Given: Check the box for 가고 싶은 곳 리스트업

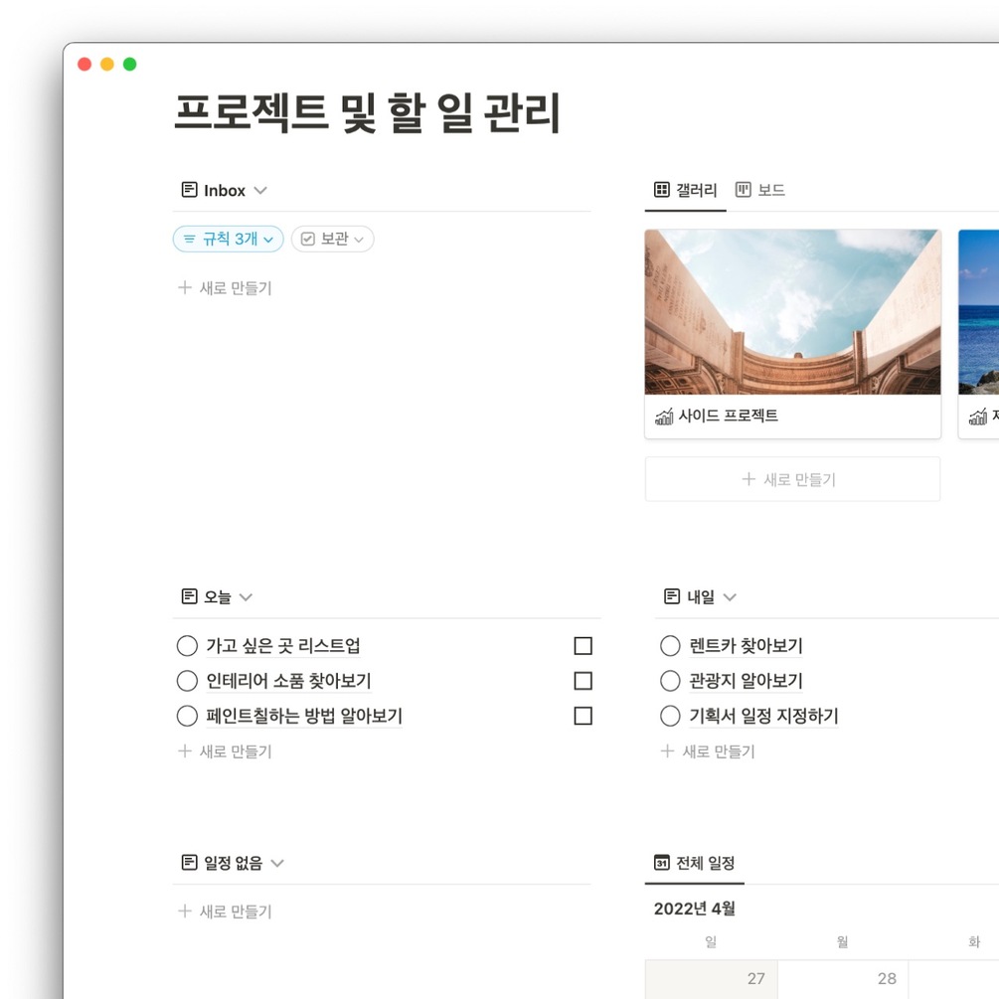Looking at the screenshot, I should pyautogui.click(x=583, y=645).
